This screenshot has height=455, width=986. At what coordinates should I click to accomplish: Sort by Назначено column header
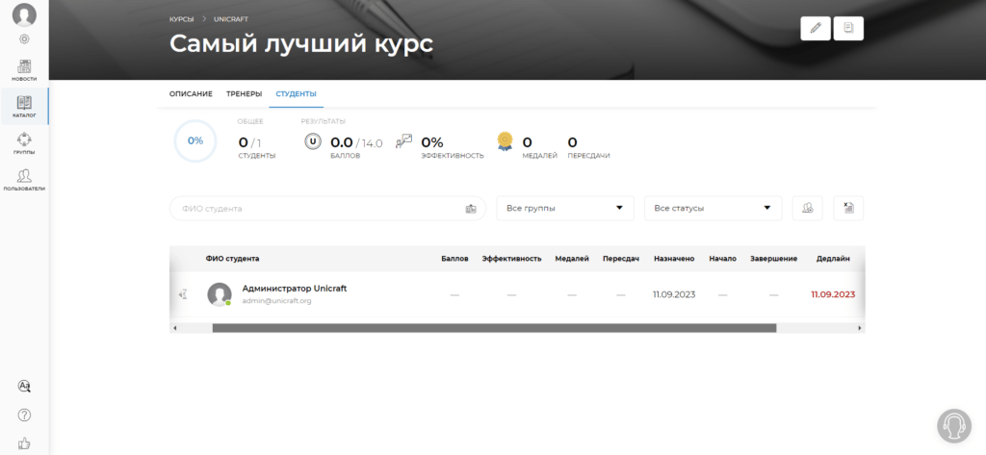pyautogui.click(x=674, y=259)
